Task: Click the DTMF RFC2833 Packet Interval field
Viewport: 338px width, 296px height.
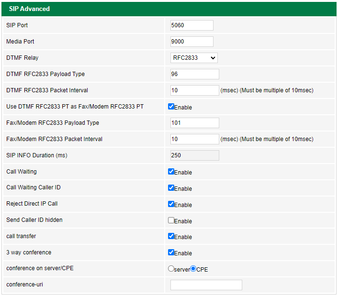Action: click(x=194, y=90)
